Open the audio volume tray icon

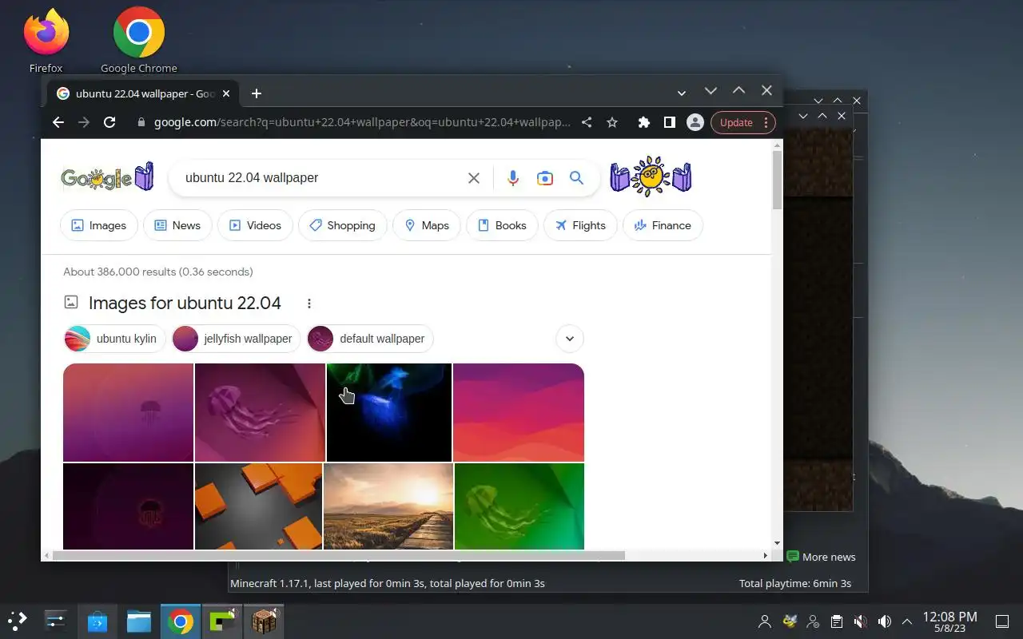(x=885, y=621)
